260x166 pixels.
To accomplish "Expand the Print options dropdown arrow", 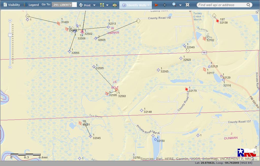I will [x=94, y=5].
